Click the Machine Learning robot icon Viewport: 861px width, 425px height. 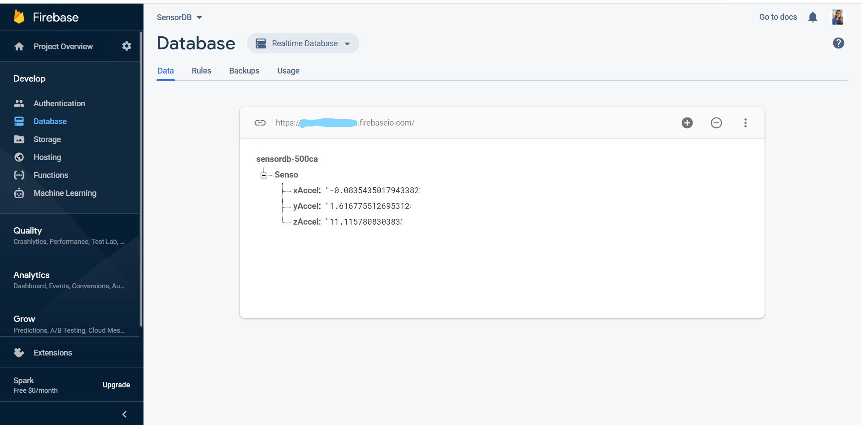tap(19, 193)
